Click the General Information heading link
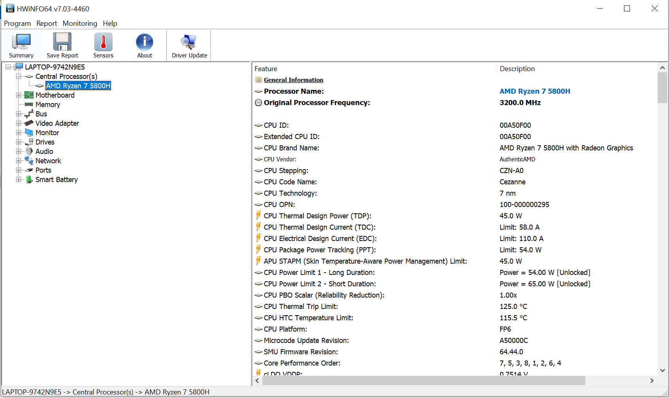Image resolution: width=669 pixels, height=398 pixels. click(294, 80)
